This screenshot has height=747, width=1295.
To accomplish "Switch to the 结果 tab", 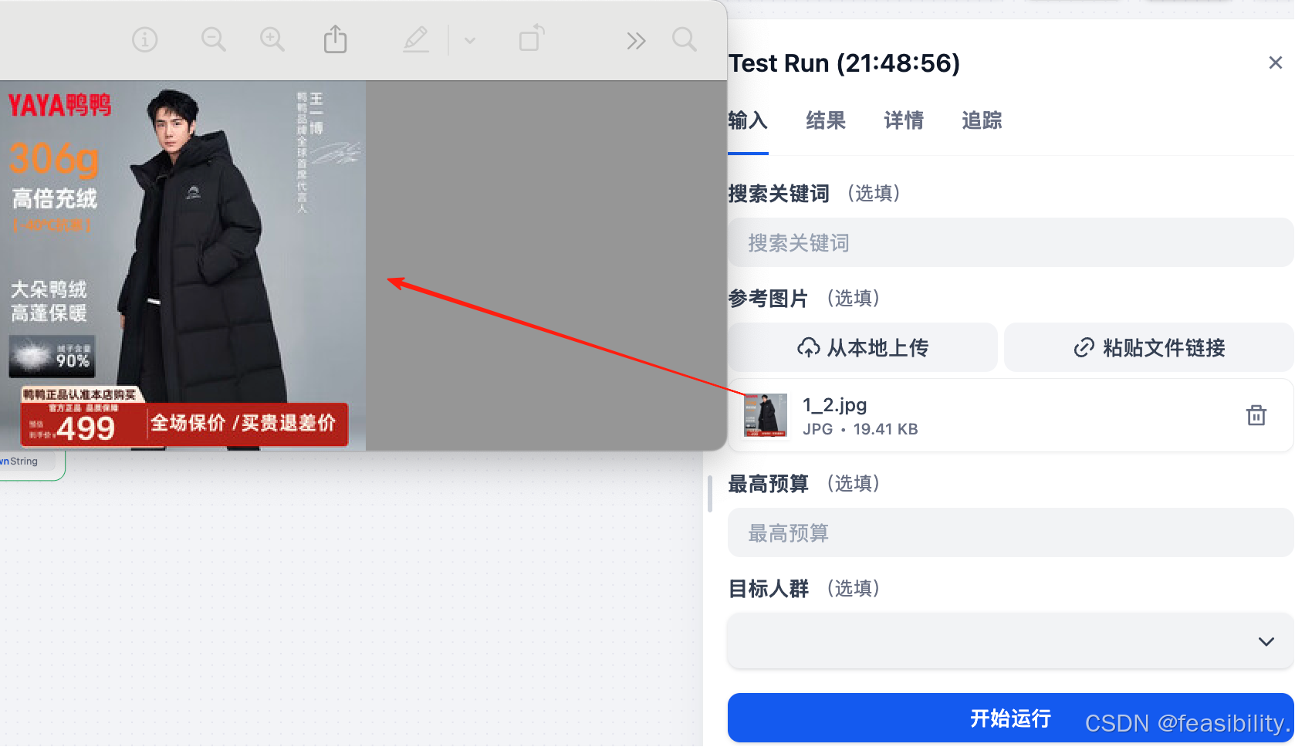I will click(x=826, y=120).
